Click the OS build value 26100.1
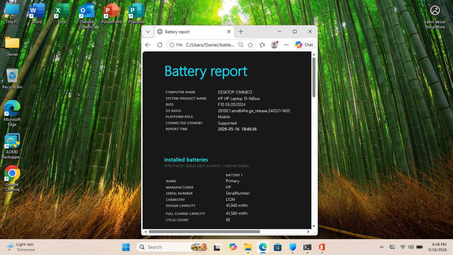Image resolution: width=453 pixels, height=255 pixels. click(x=254, y=111)
